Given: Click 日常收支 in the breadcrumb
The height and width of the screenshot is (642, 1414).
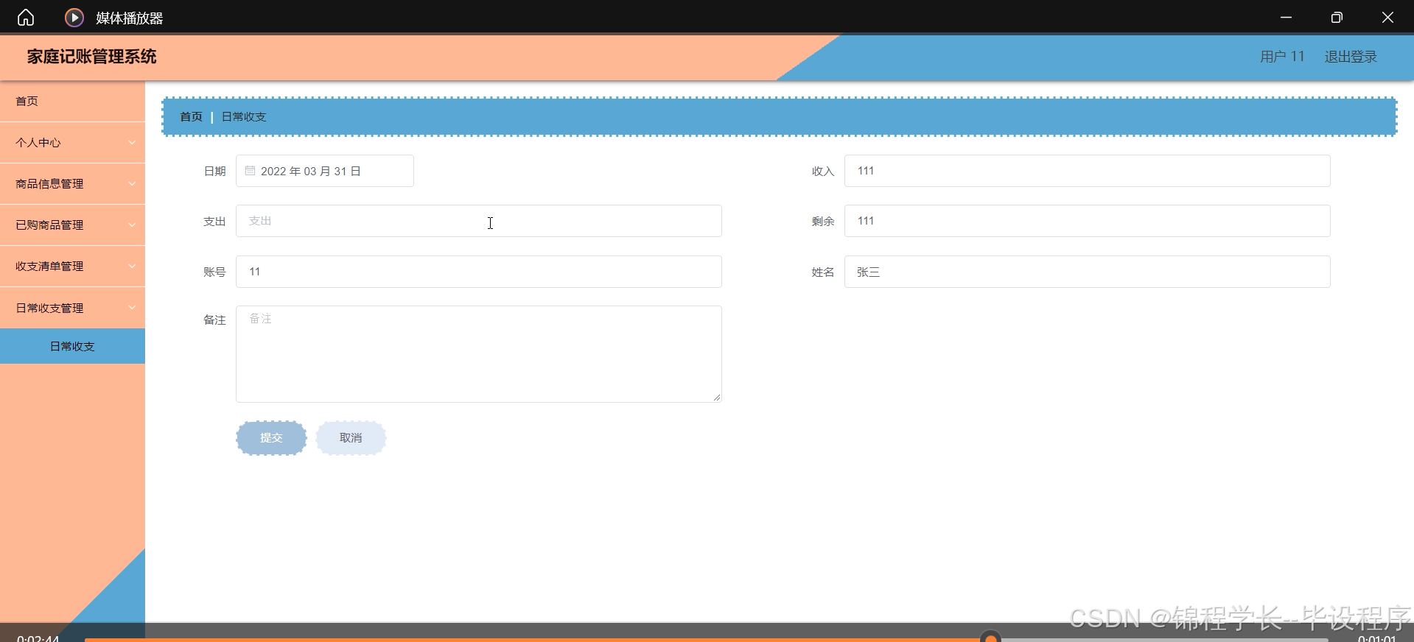Looking at the screenshot, I should 244,116.
